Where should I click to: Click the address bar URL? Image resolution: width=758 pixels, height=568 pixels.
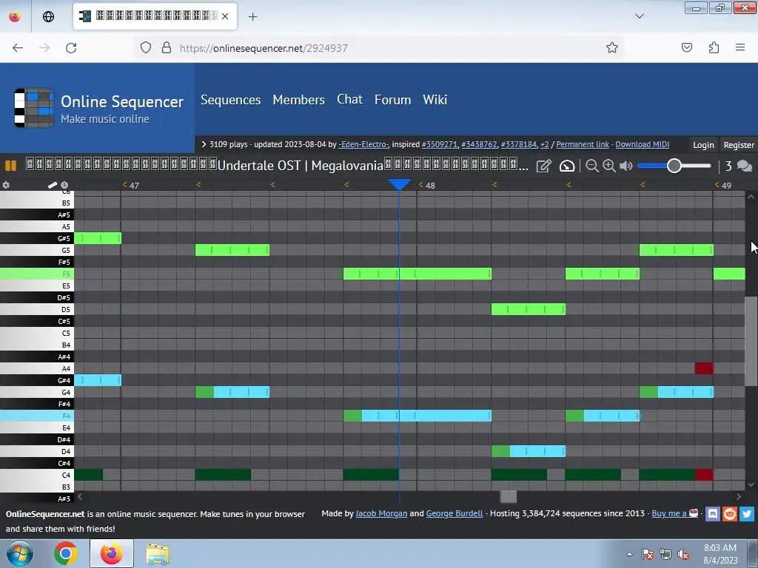(x=264, y=48)
